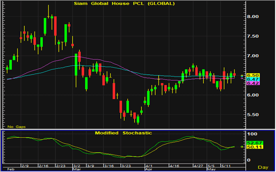Screen dimensions: 276x172
Task: Click the Mar month label
Action: point(77,169)
